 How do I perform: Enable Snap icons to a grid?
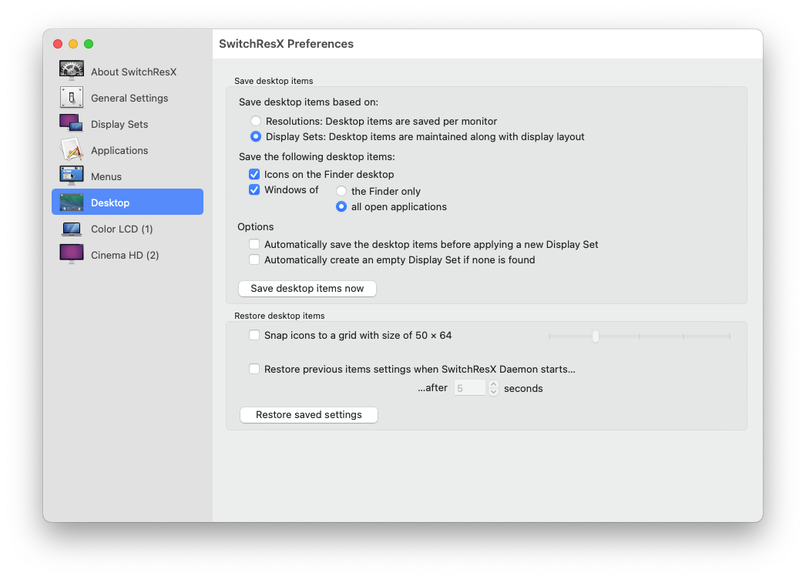click(x=254, y=335)
